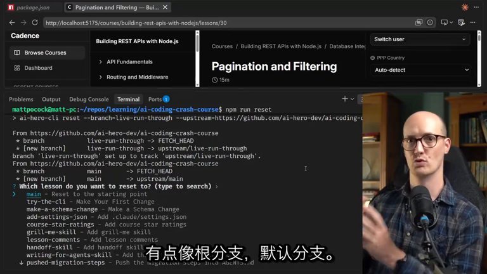The width and height of the screenshot is (487, 274).
Task: Click the Browse Courses book icon
Action: [16, 53]
